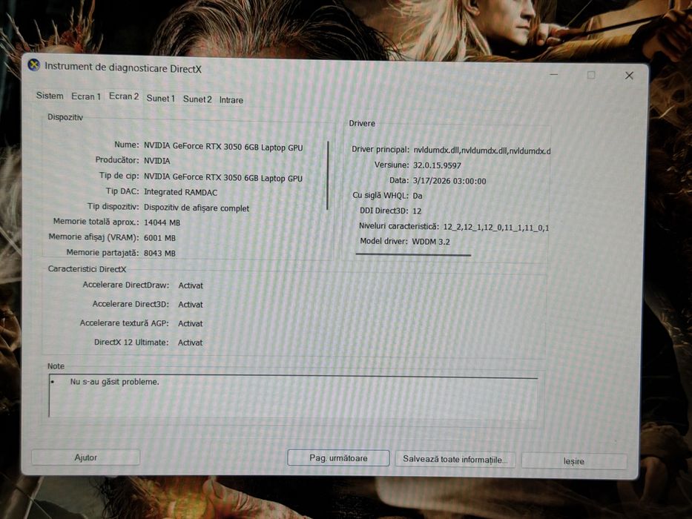Click the driver date '3/17/2026 03:00:00'
This screenshot has width=692, height=519.
click(449, 181)
